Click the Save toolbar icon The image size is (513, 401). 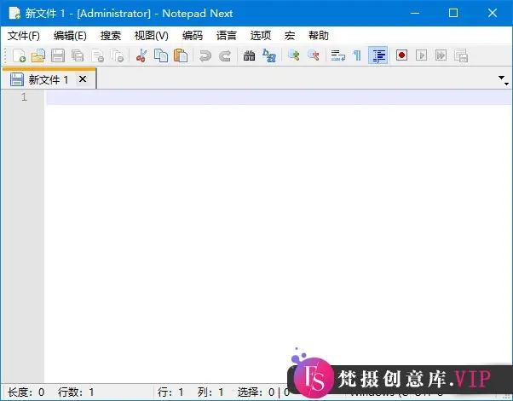58,55
